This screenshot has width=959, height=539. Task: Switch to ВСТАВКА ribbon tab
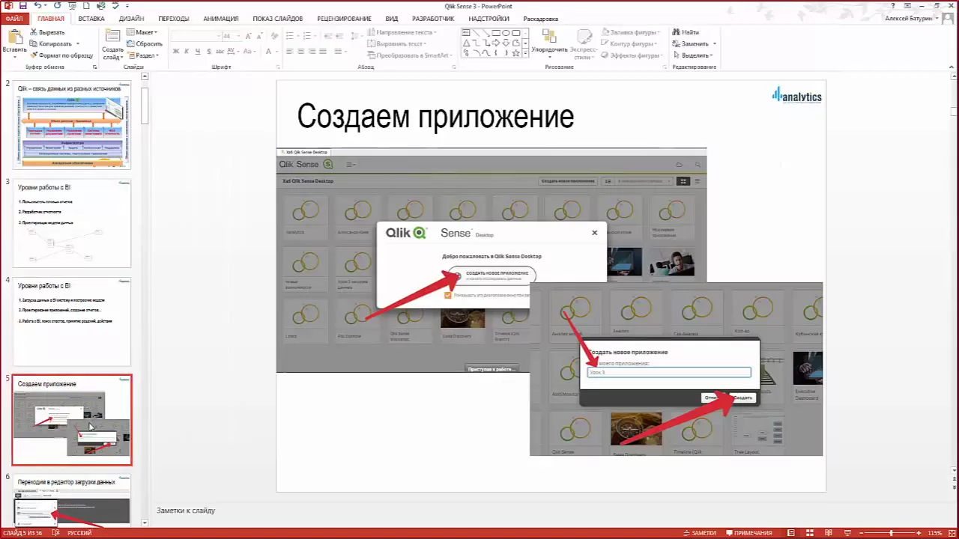(x=91, y=19)
